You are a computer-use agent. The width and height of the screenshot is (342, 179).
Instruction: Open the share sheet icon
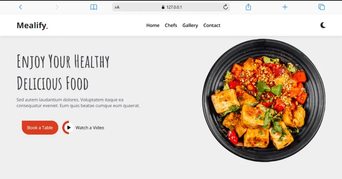(248, 7)
